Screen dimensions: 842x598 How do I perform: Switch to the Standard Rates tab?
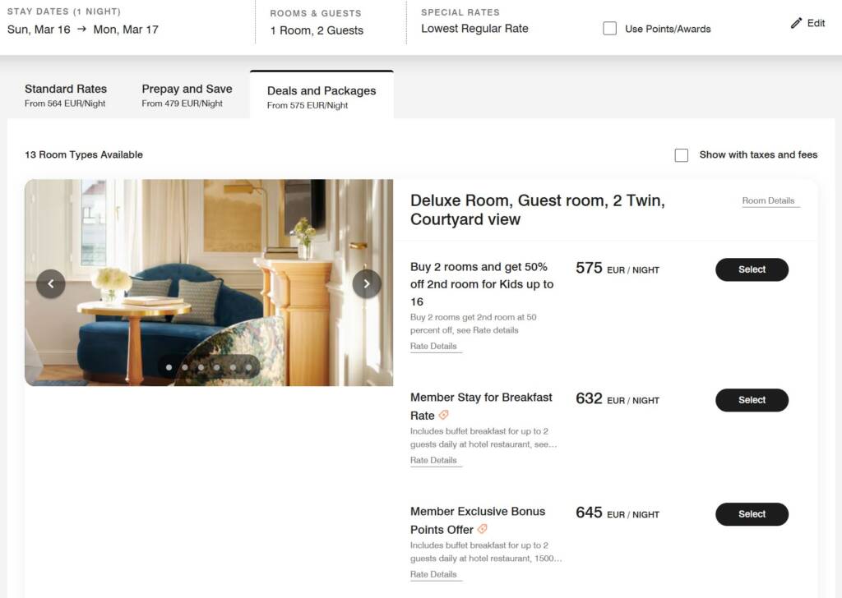(66, 95)
